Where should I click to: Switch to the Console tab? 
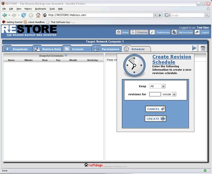tap(77, 49)
